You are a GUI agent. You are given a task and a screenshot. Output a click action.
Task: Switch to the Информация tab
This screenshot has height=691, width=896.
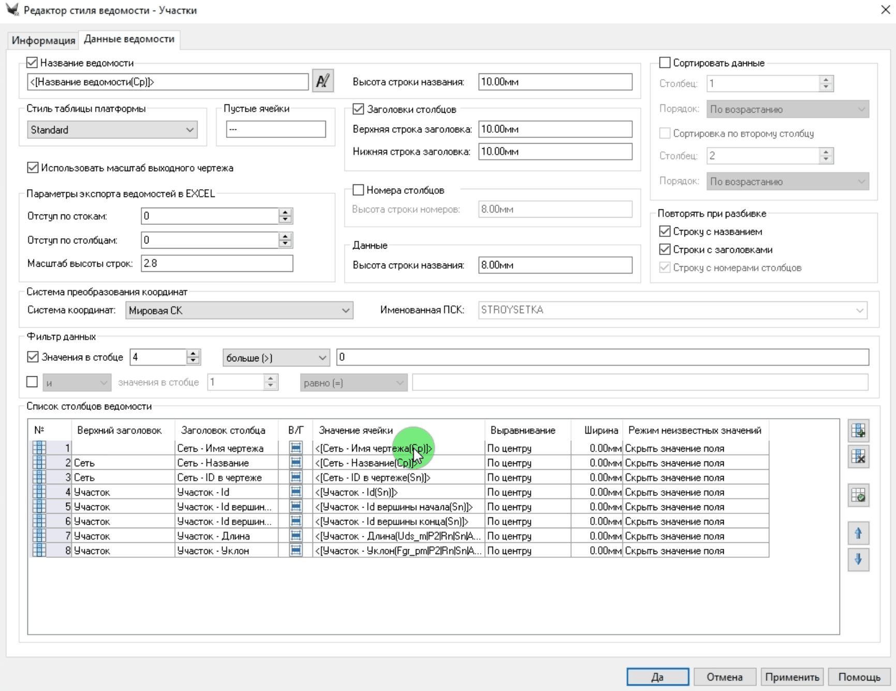[x=43, y=40]
